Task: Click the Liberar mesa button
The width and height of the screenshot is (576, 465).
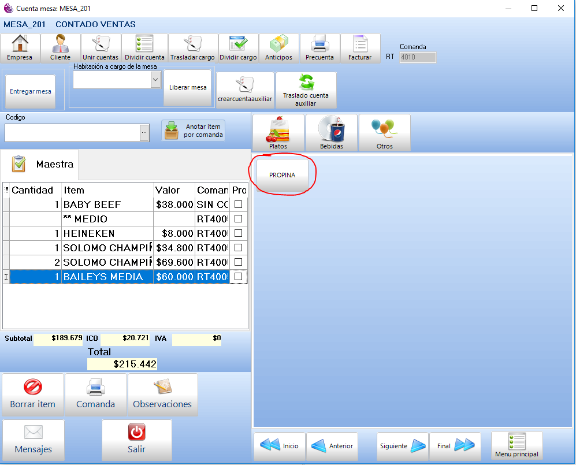Action: 188,88
